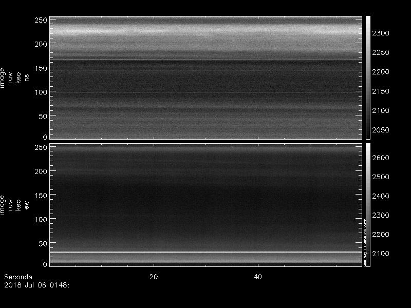Image resolution: width=411 pixels, height=308 pixels.
Task: Click '2050' on the ns color bar scale
Action: [381, 130]
